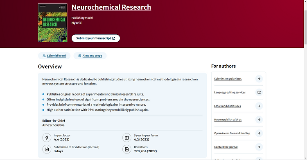
Task: Open Ethics and disclosures link
Action: [227, 106]
